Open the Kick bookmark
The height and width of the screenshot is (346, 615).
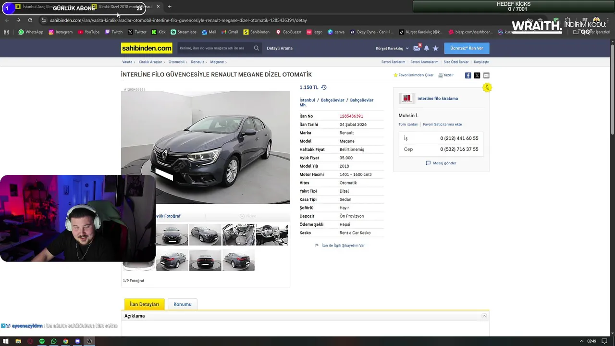point(159,32)
